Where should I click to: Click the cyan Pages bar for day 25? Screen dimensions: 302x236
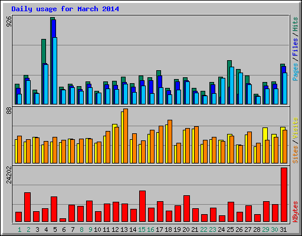point(232,86)
